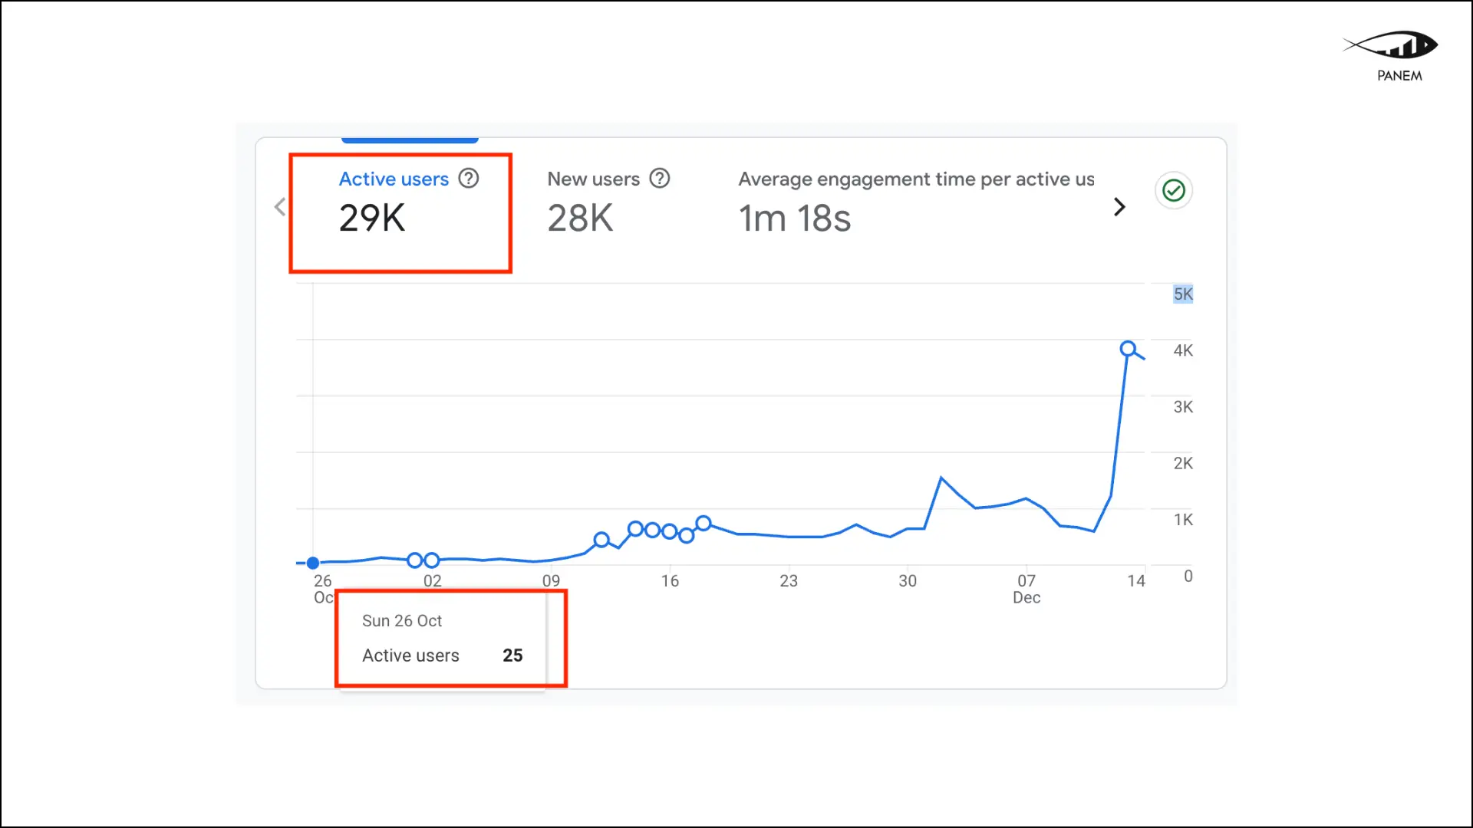Click the highlighted 5K axis label
Screen dimensions: 1473x828
point(1183,294)
